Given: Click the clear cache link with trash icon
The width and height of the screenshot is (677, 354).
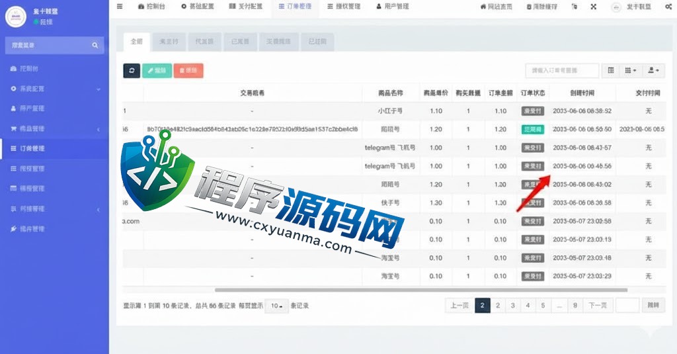Looking at the screenshot, I should tap(541, 7).
